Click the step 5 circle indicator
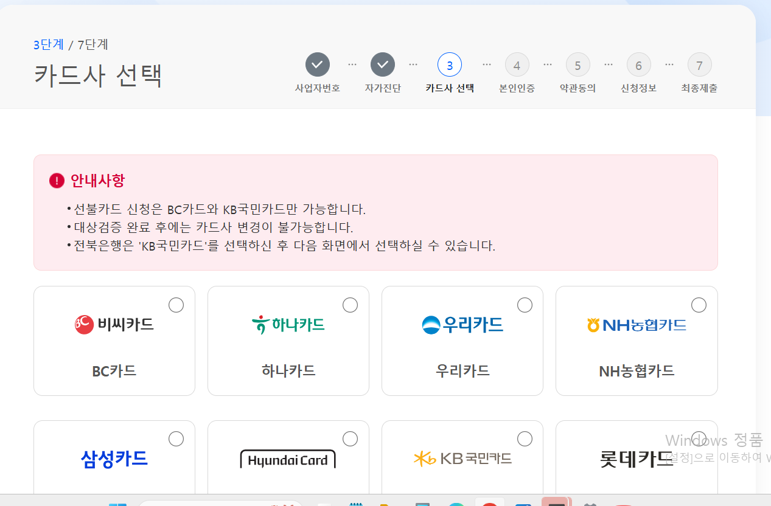 tap(577, 65)
